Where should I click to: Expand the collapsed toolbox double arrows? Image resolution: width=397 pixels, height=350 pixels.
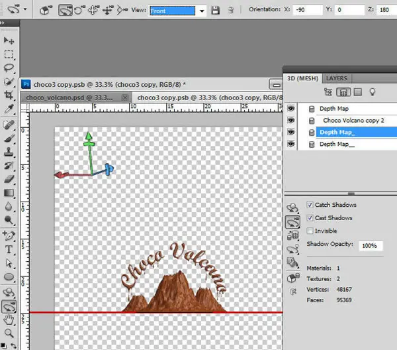click(3, 23)
